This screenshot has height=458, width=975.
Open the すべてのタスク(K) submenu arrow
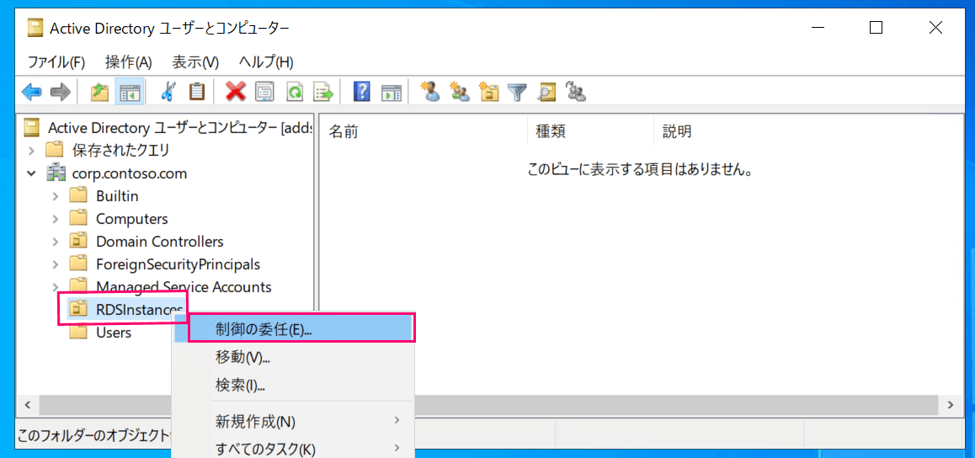pos(397,447)
